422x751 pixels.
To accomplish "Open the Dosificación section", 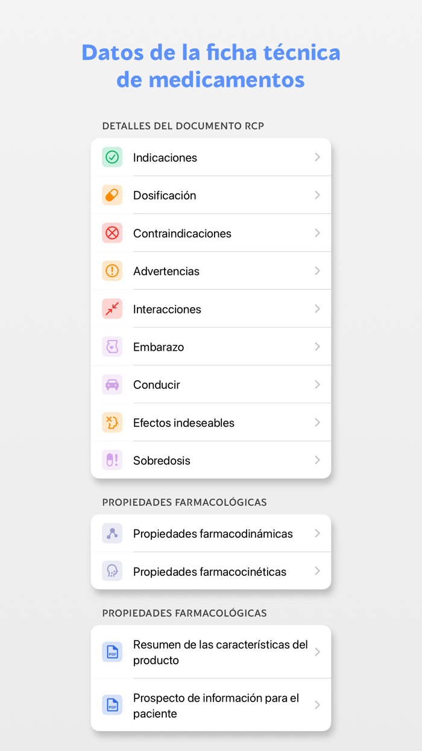I will pyautogui.click(x=211, y=195).
